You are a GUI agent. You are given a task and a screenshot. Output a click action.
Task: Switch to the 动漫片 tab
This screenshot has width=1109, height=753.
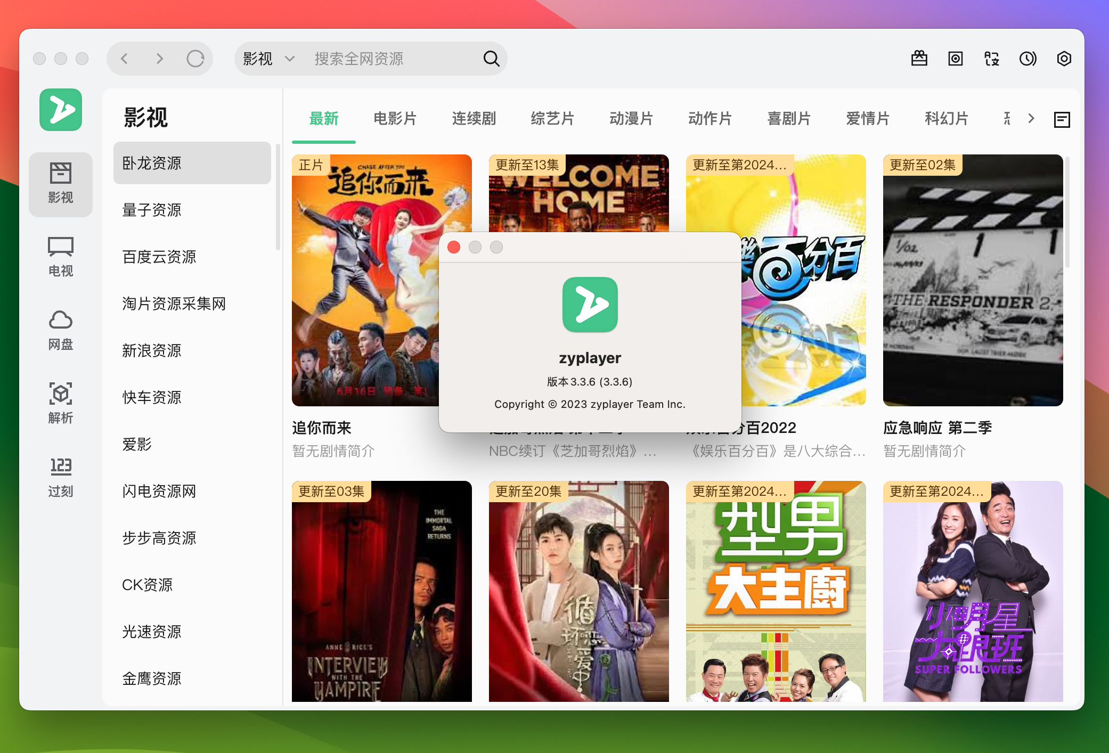tap(631, 119)
